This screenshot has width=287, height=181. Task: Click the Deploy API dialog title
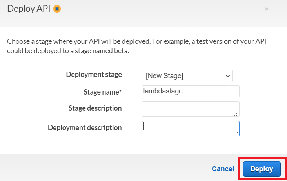29,9
